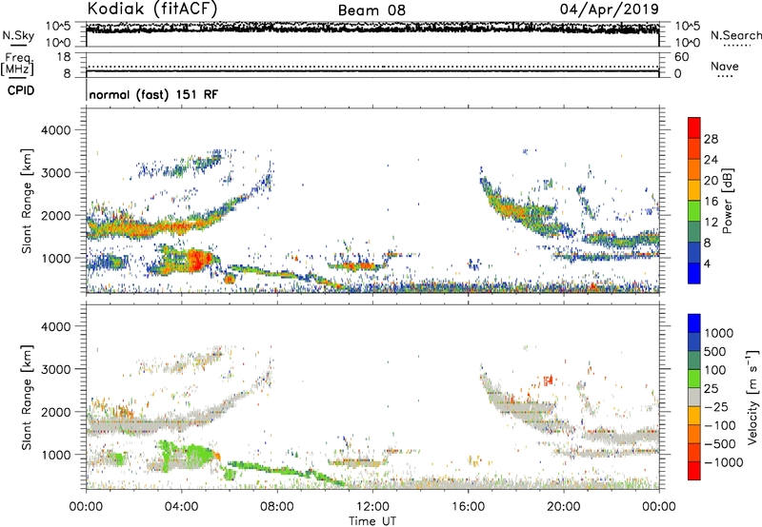Viewport: 762px width, 527px height.
Task: Click the strong red echo near 04:30 in power plot
Action: [x=198, y=260]
